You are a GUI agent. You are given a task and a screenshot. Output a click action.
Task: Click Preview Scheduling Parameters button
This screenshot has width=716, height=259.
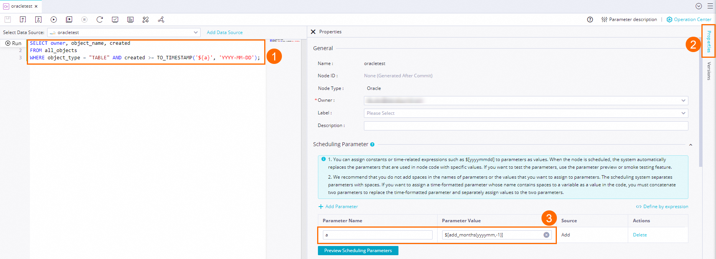pyautogui.click(x=358, y=251)
